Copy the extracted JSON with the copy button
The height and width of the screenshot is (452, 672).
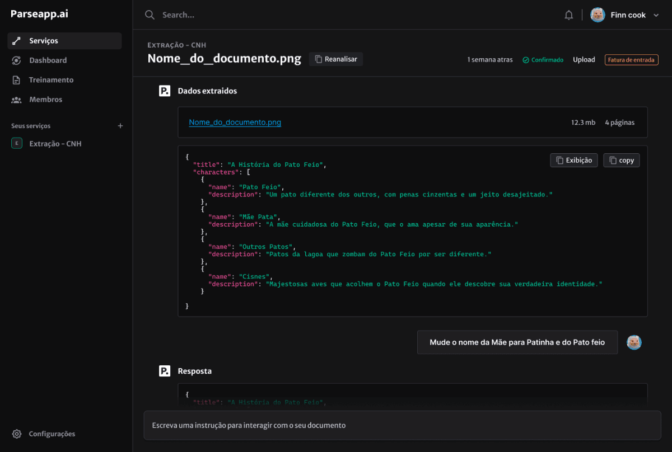(621, 160)
